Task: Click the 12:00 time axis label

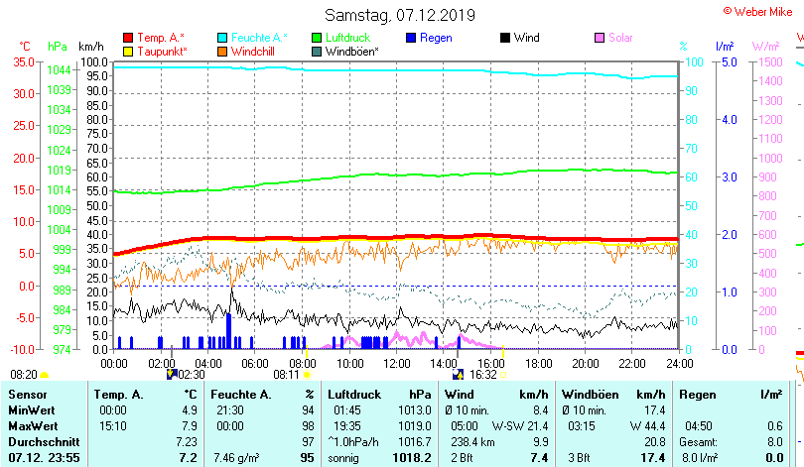Action: 396,363
